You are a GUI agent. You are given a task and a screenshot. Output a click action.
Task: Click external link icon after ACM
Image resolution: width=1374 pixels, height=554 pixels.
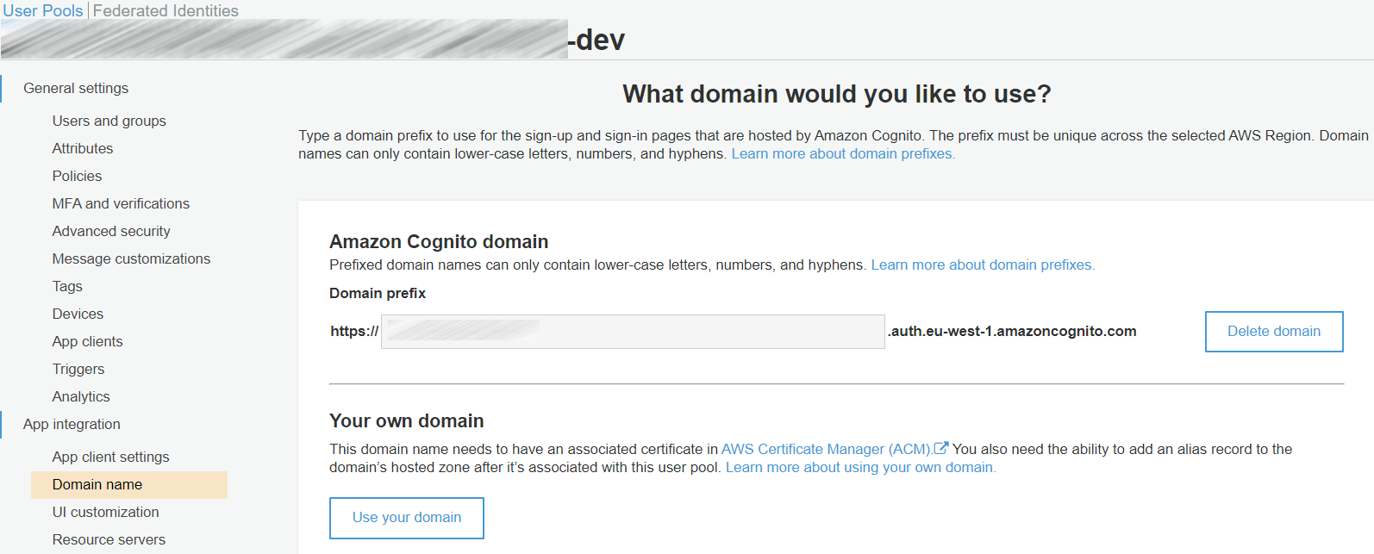[941, 448]
